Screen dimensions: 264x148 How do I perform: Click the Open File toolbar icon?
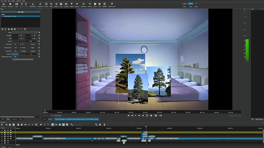point(3,5)
